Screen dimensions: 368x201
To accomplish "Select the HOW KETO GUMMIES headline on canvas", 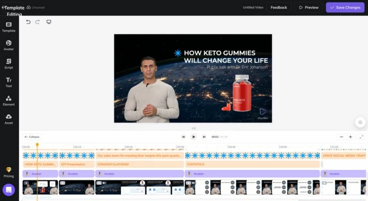I will click(x=226, y=57).
